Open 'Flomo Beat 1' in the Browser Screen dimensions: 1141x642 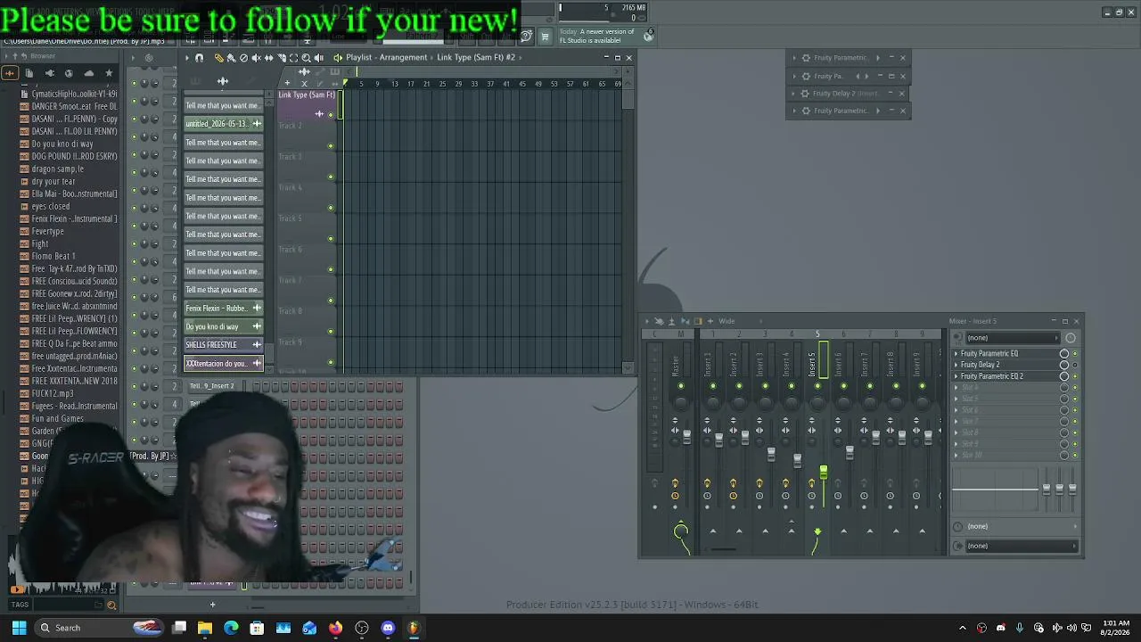coord(53,256)
